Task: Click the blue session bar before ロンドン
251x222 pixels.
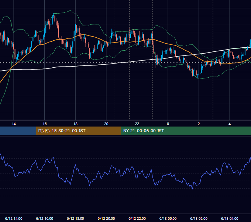Action: (18, 131)
